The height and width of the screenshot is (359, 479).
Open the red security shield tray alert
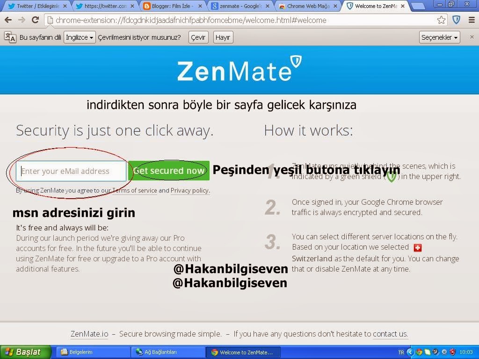coord(453,352)
